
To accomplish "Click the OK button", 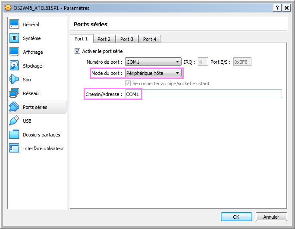I will point(236,217).
